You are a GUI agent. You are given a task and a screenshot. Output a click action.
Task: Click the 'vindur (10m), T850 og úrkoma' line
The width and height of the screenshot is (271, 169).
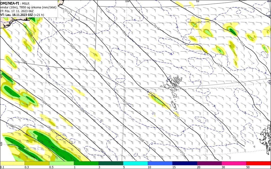tap(28, 7)
